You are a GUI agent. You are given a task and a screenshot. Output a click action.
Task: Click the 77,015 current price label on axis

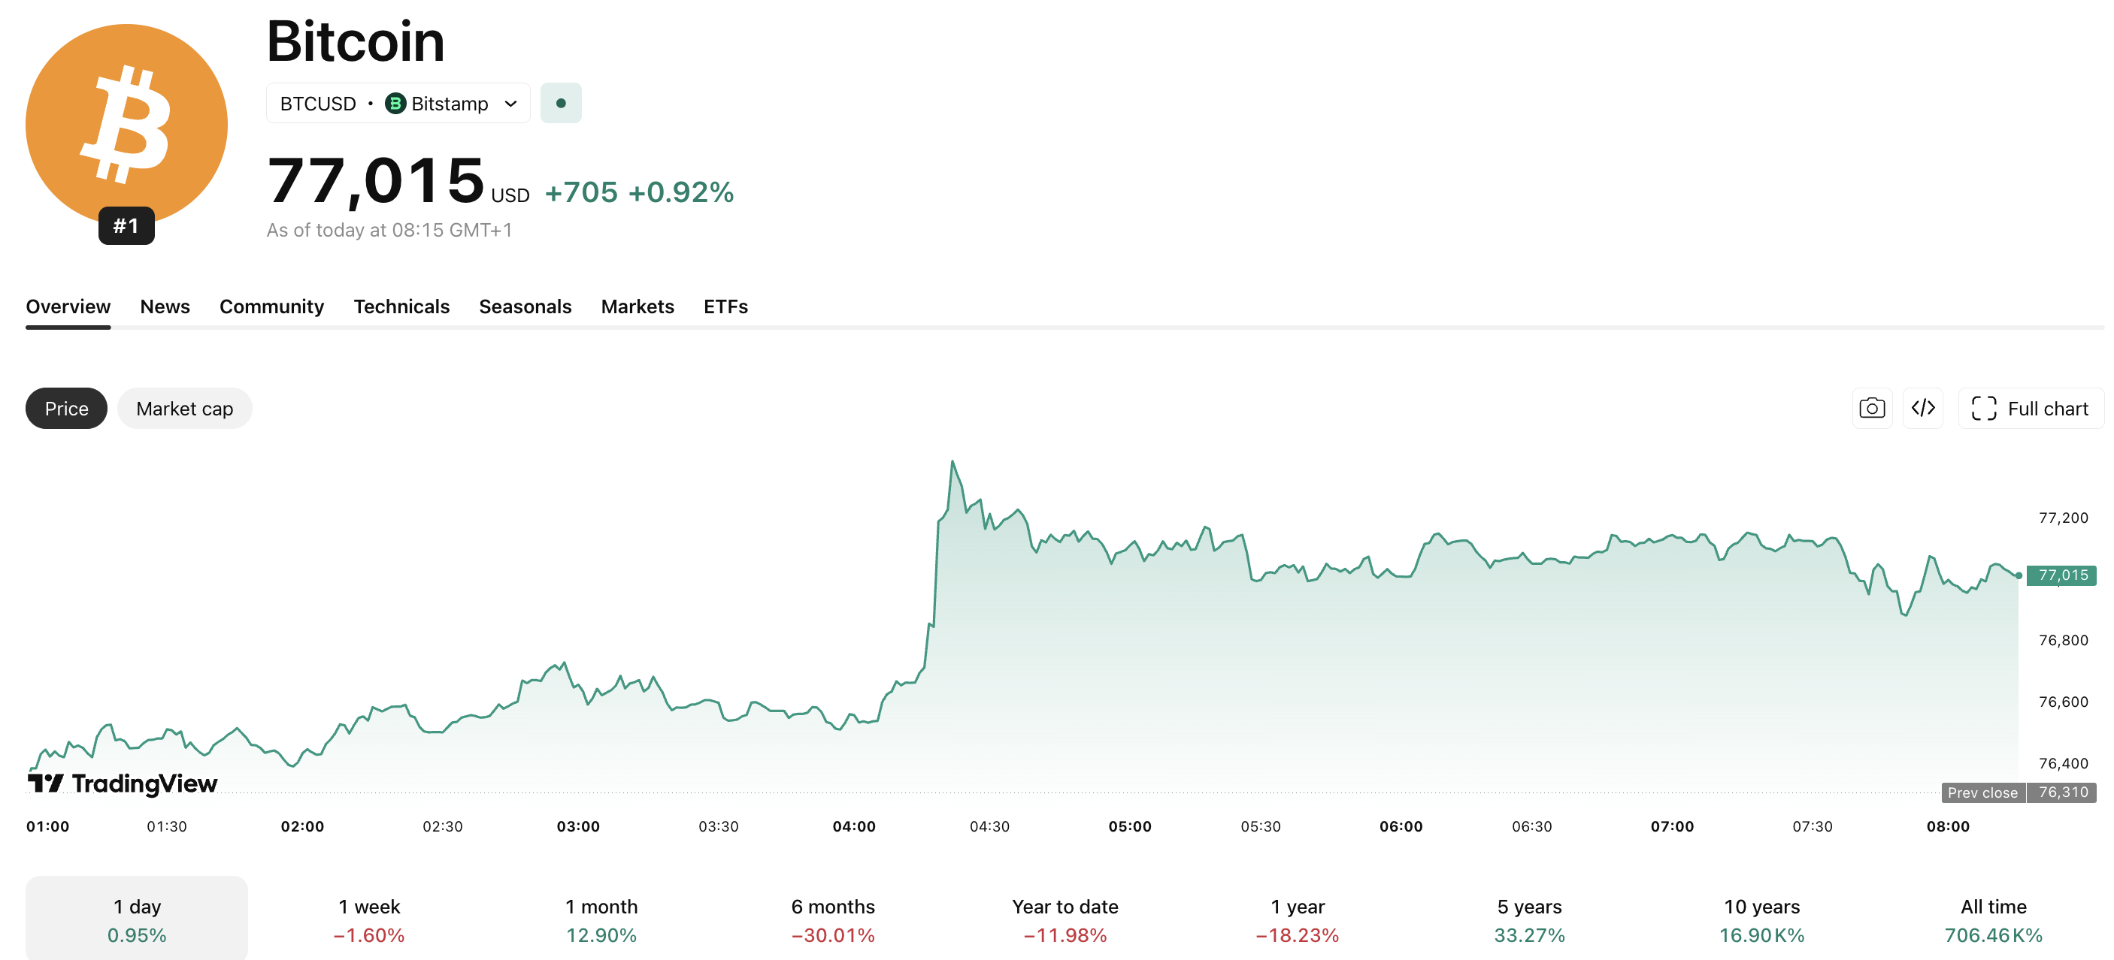click(2061, 575)
